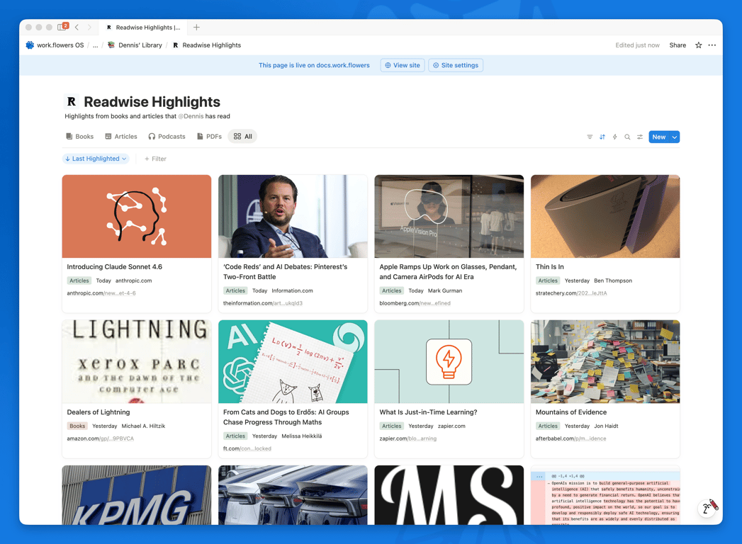742x544 pixels.
Task: Add a filter with + Filter
Action: coord(155,159)
